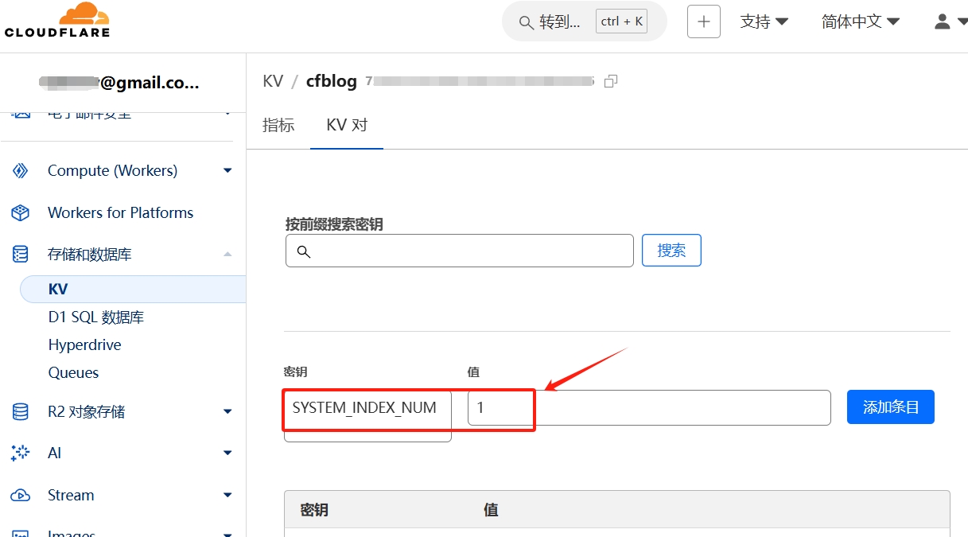Switch to the 指标 tab
The height and width of the screenshot is (537, 968).
(x=278, y=125)
